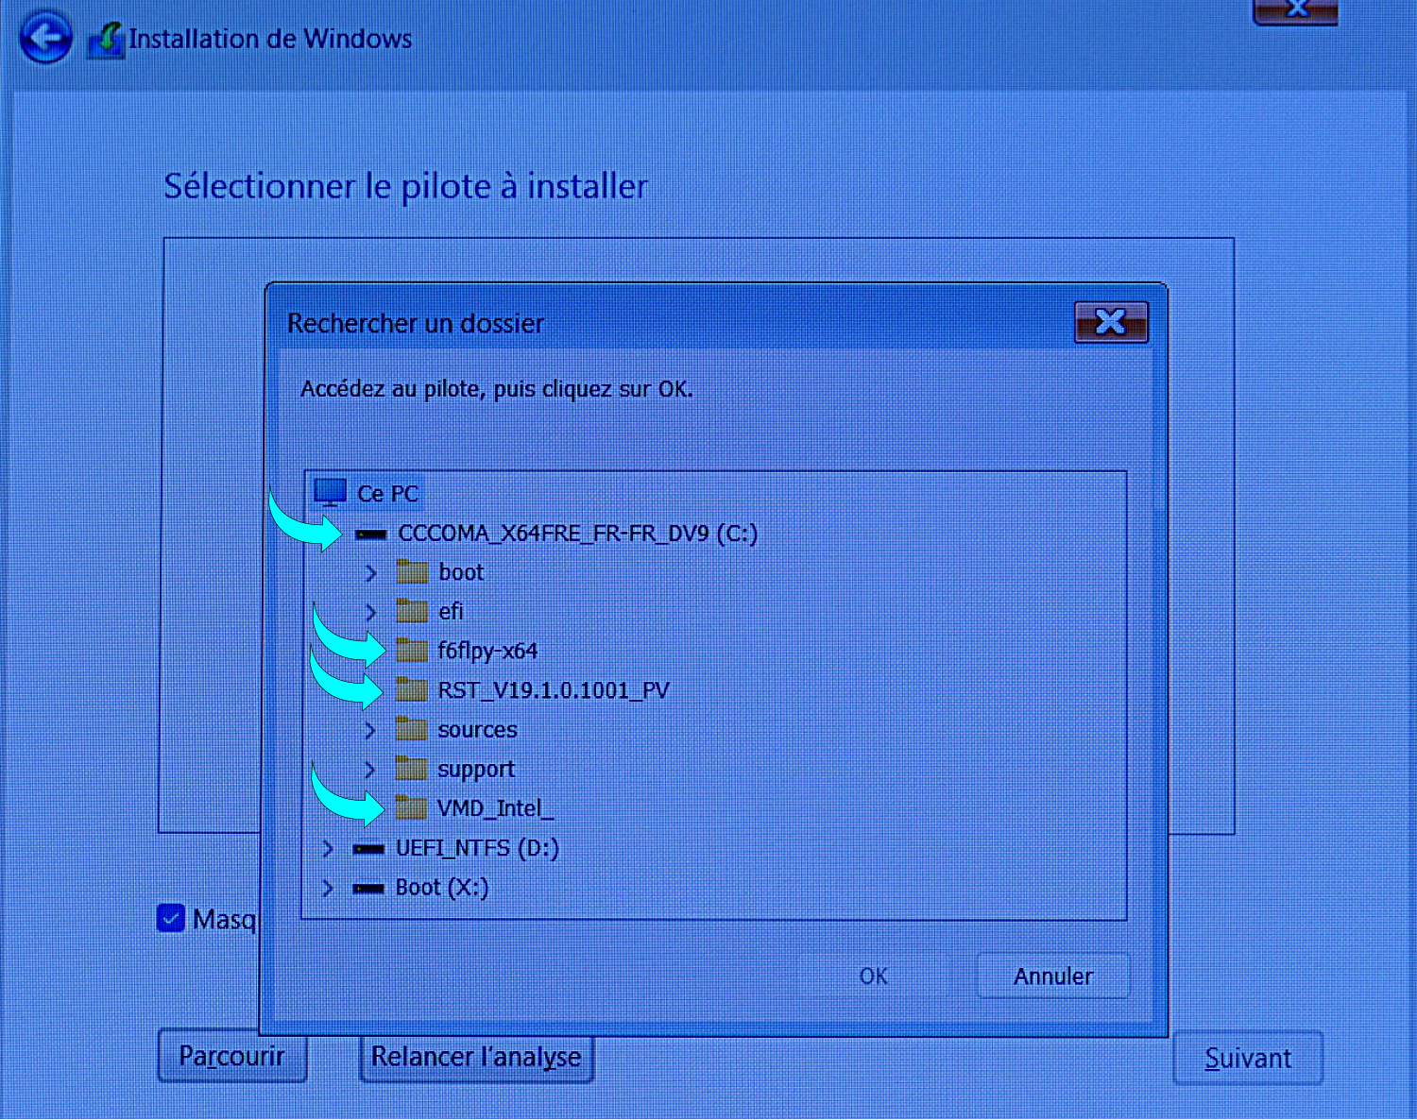The width and height of the screenshot is (1417, 1120).
Task: Close the Rechercher un dossier dialog
Action: [x=1111, y=322]
